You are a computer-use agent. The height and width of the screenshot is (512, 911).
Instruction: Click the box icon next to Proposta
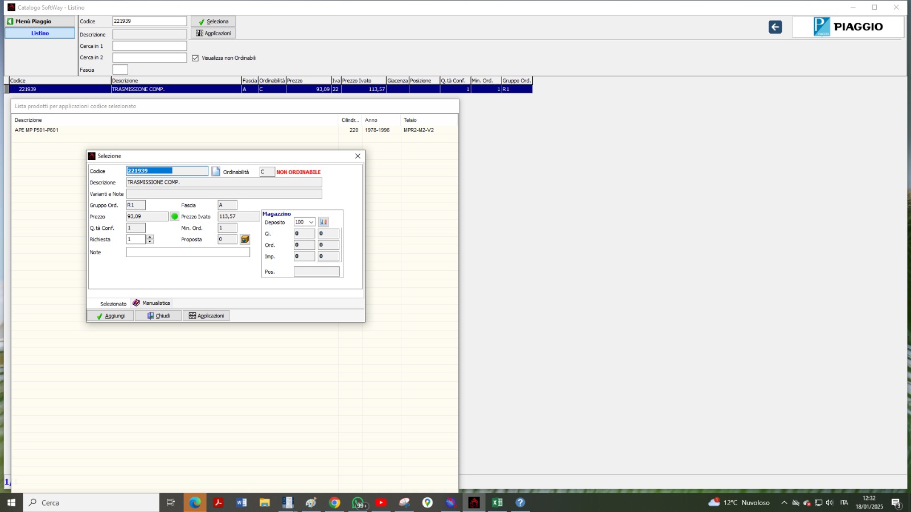pos(245,240)
